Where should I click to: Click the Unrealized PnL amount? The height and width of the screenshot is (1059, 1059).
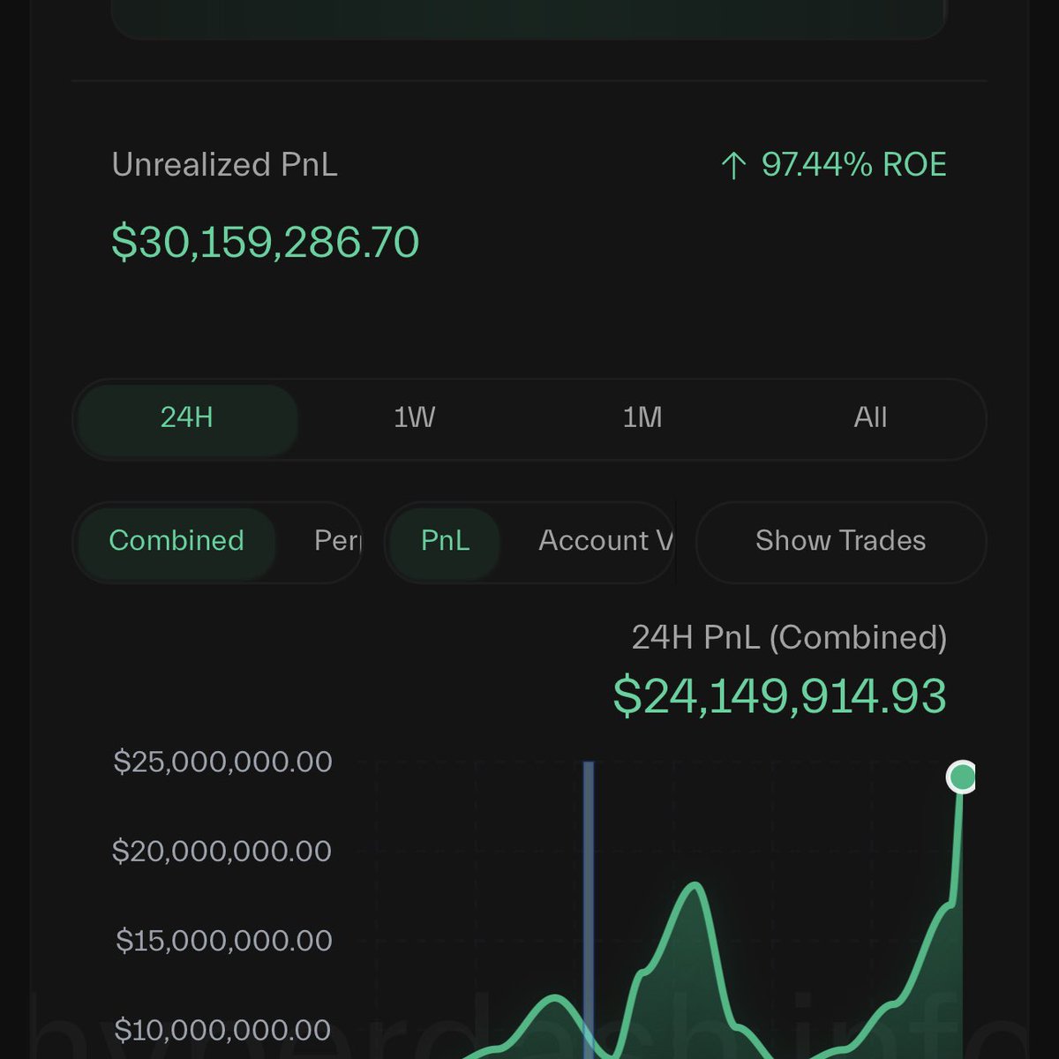pos(264,241)
